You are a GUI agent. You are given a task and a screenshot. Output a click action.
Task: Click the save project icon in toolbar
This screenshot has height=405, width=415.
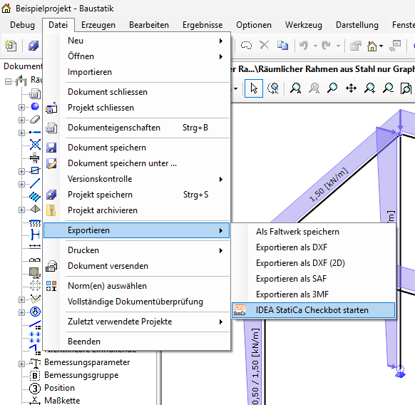pos(34,46)
